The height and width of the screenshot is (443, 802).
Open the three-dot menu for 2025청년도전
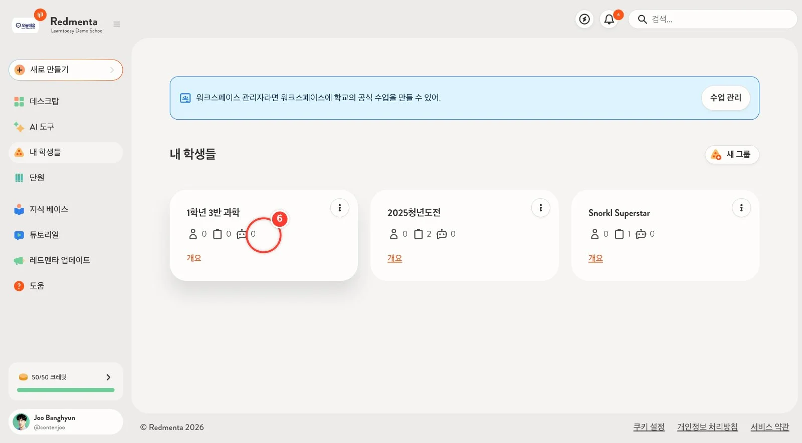[x=540, y=208]
